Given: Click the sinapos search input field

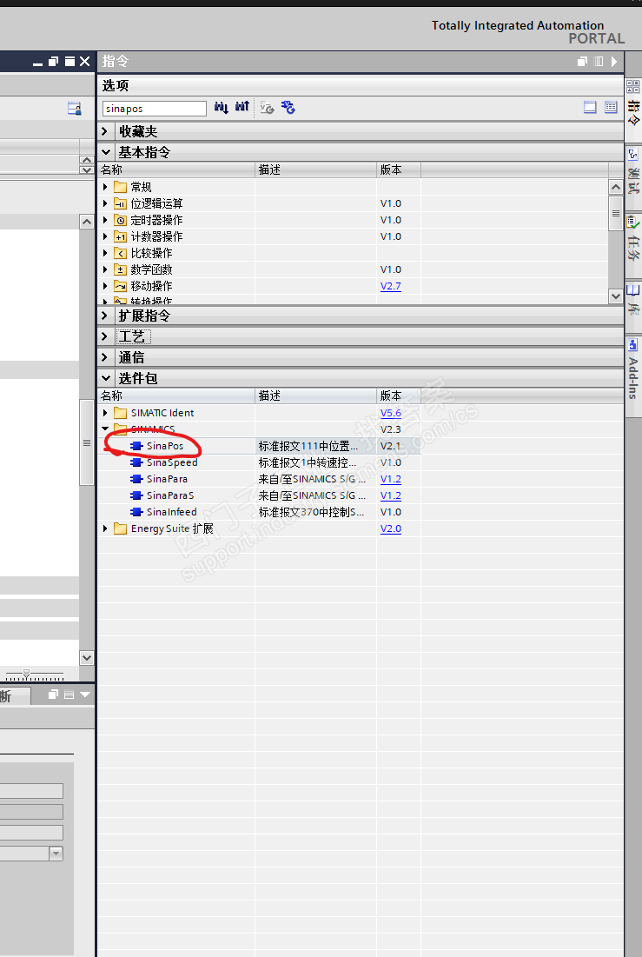Looking at the screenshot, I should [x=155, y=109].
